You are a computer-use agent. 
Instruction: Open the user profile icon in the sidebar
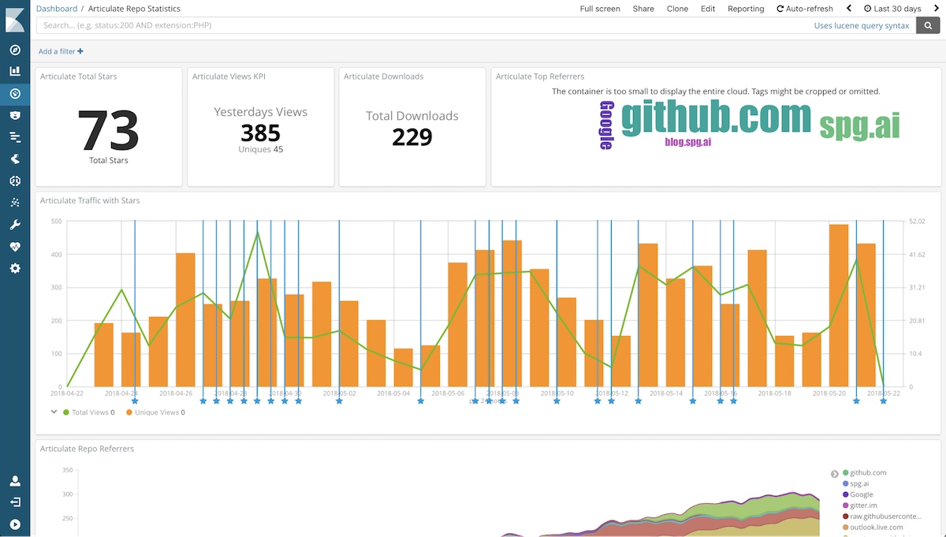click(15, 481)
